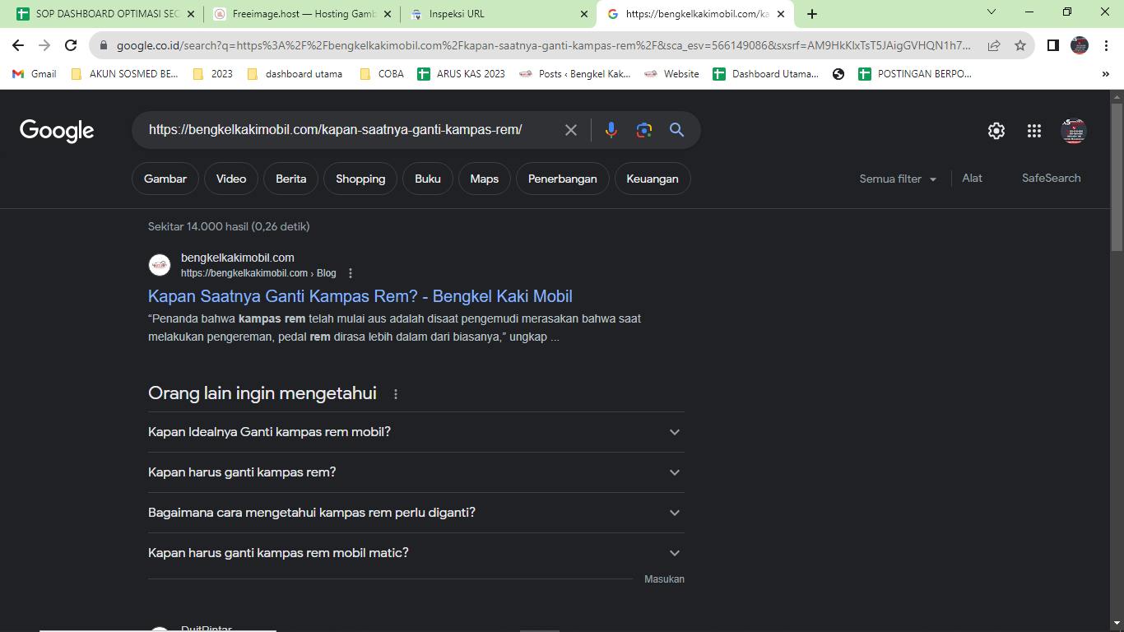Image resolution: width=1124 pixels, height=632 pixels.
Task: Open the 2023 bookmark folder
Action: [212, 74]
